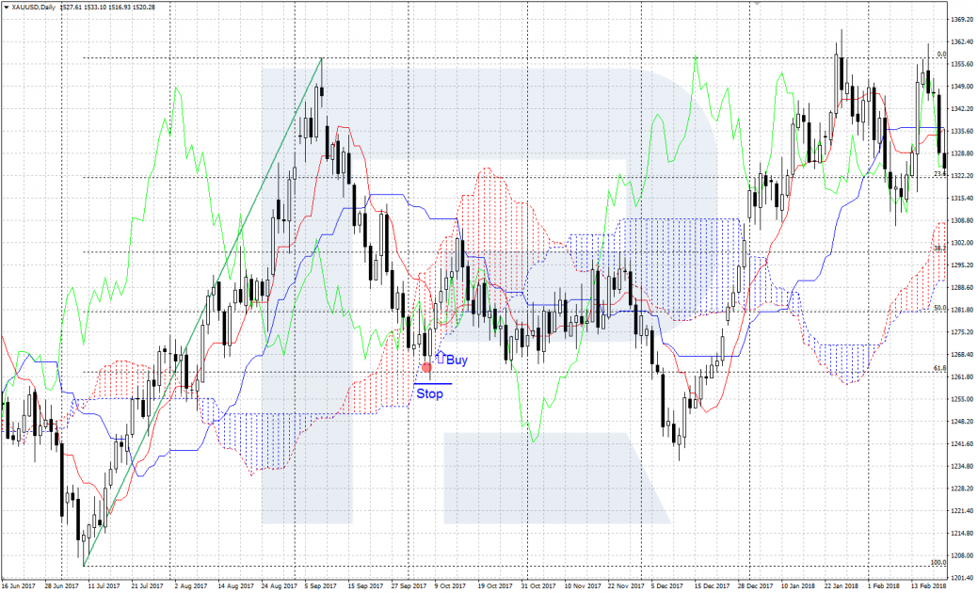Click the 1228.20 price axis label

[963, 489]
